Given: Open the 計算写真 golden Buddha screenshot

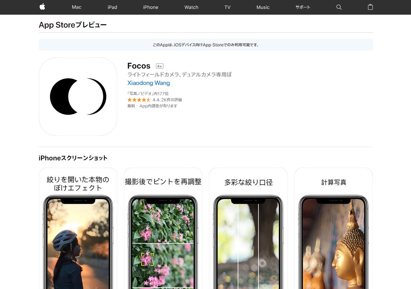Looking at the screenshot, I should click(x=334, y=232).
